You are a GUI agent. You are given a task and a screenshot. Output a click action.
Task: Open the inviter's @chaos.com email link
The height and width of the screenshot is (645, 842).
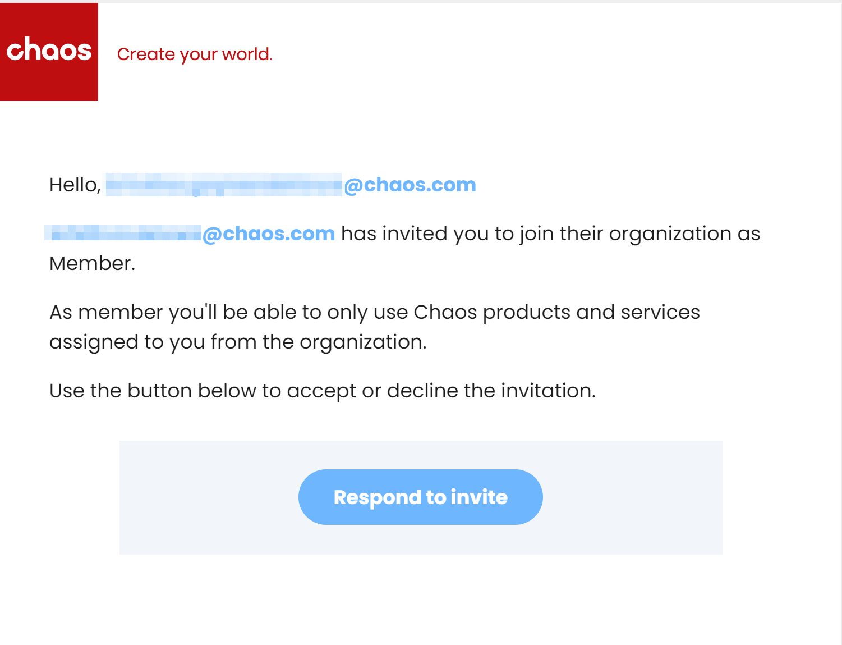pyautogui.click(x=190, y=234)
